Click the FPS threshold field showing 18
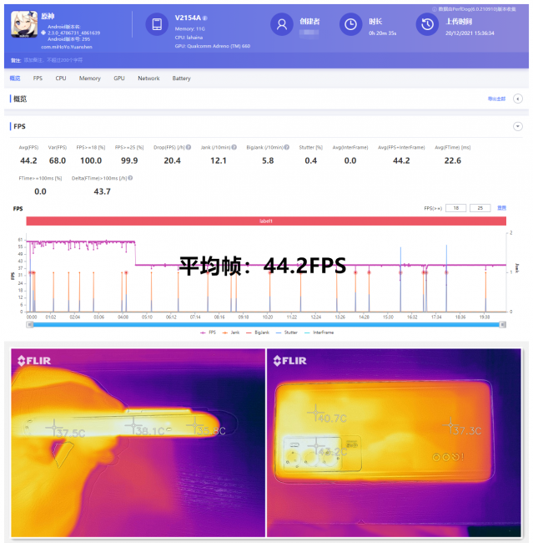 456,208
